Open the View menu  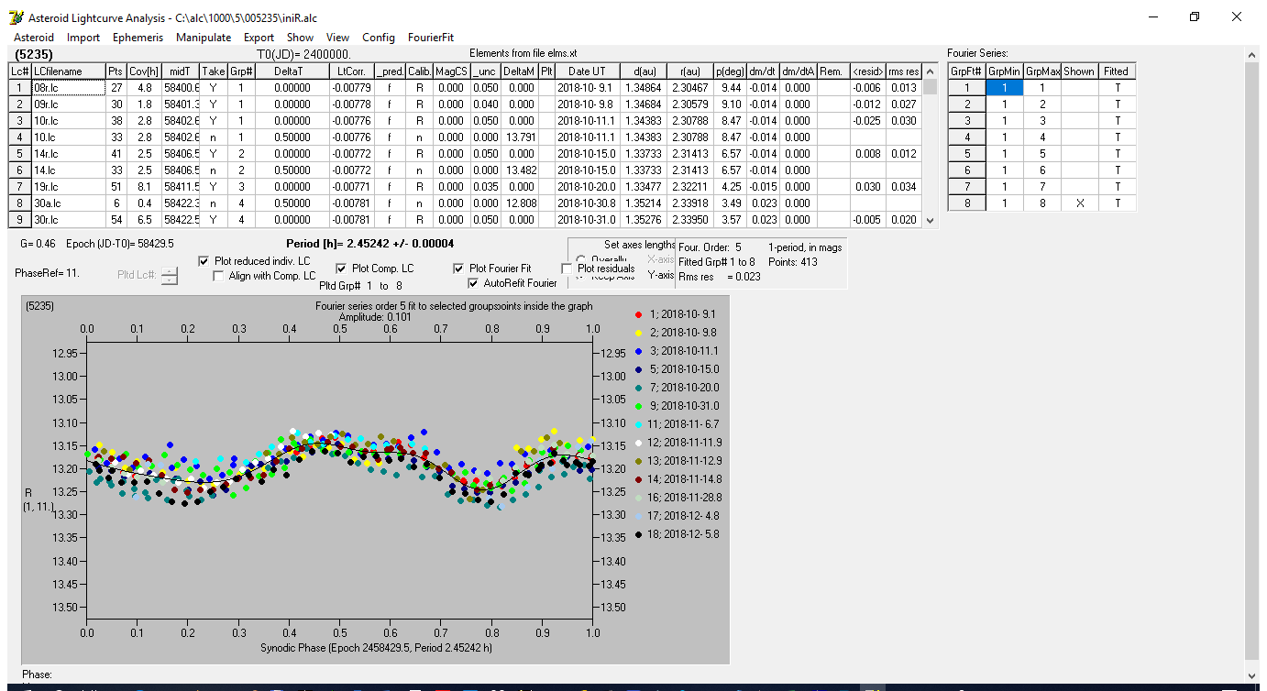[x=337, y=38]
